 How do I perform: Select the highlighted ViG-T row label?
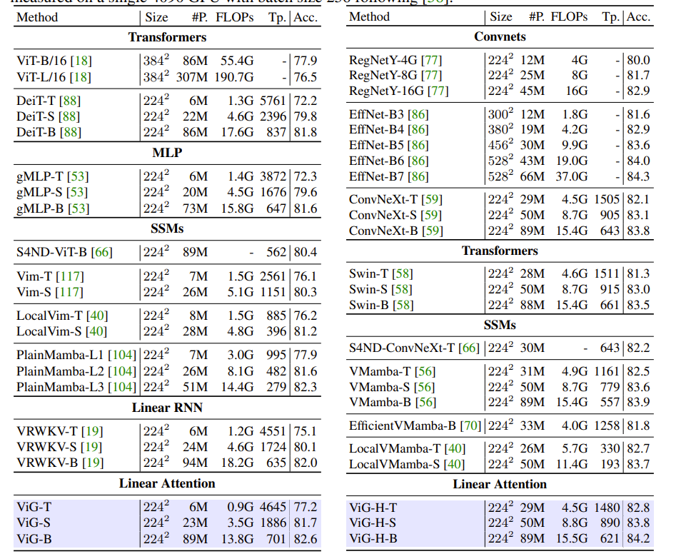pyautogui.click(x=34, y=508)
